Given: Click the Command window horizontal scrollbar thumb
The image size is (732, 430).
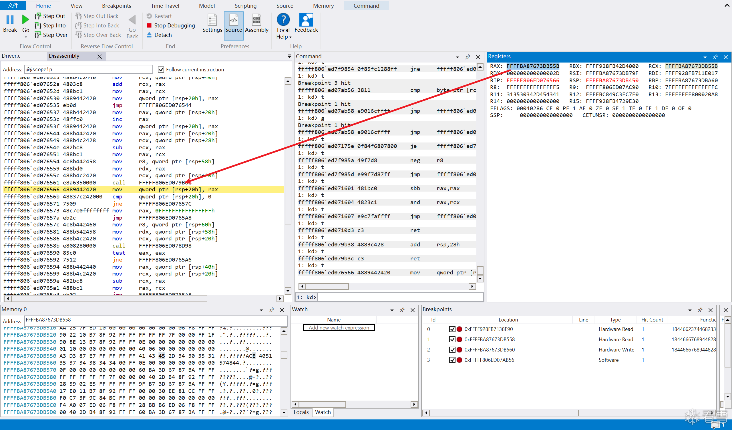Looking at the screenshot, I should (327, 286).
